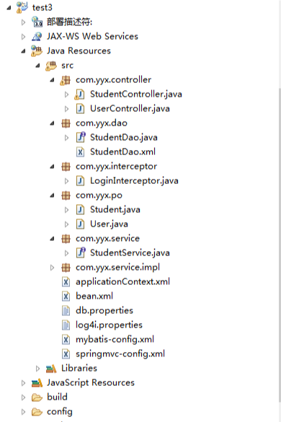Select the StudentController.java label
Viewport: 281px width, 422px height.
[136, 94]
